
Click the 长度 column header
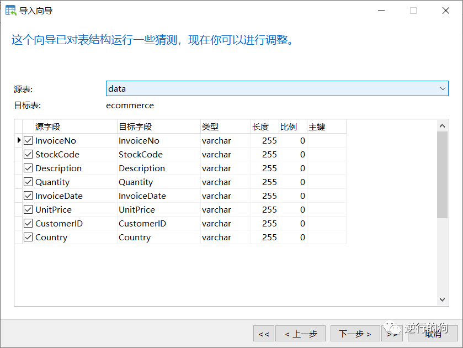pos(265,127)
